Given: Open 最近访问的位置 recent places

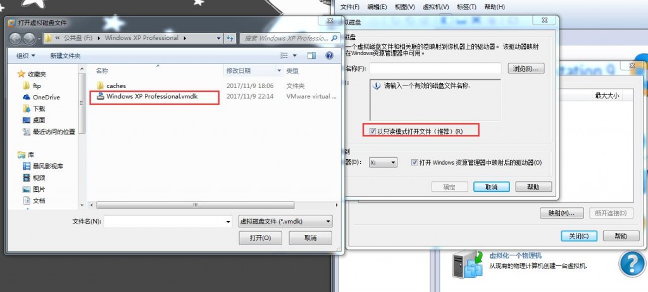Looking at the screenshot, I should [x=49, y=132].
